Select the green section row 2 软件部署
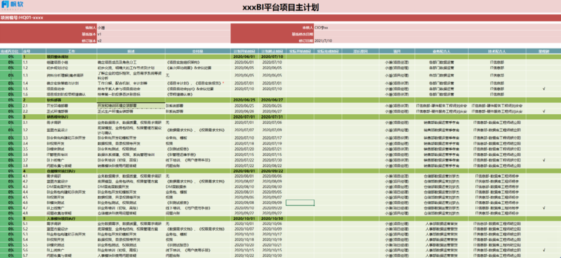This screenshot has height=258, width=561. 280,100
